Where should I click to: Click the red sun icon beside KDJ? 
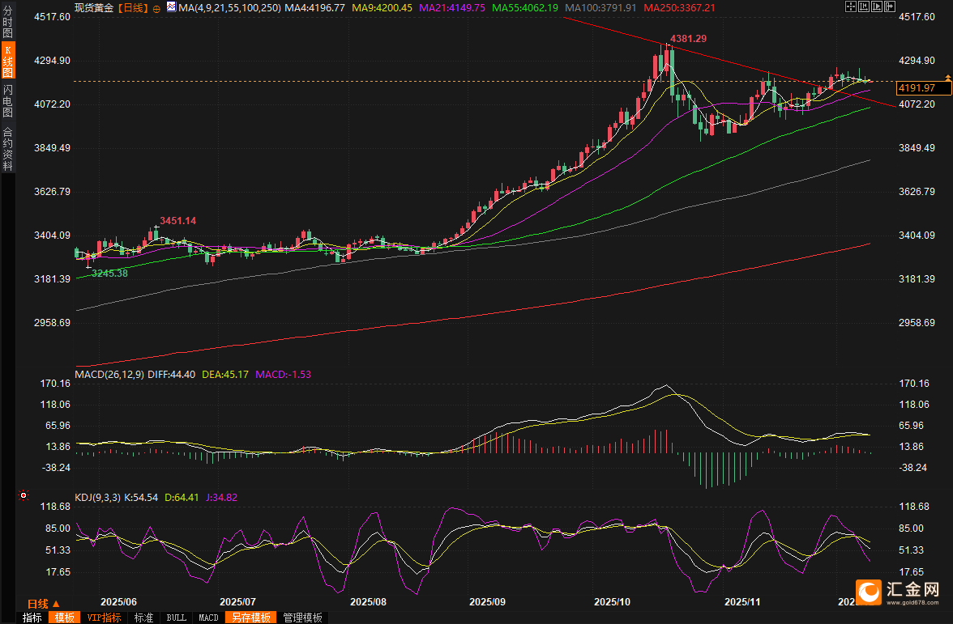coord(24,495)
